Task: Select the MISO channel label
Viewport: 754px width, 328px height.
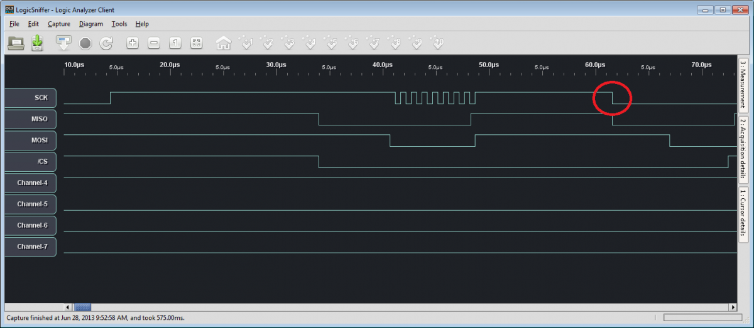Action: 30,119
